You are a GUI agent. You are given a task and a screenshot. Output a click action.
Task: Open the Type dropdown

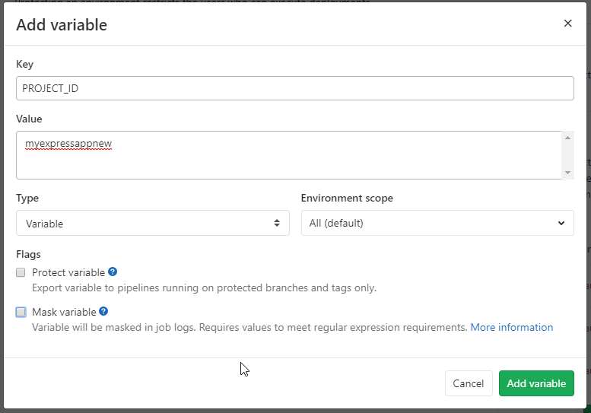click(x=153, y=223)
